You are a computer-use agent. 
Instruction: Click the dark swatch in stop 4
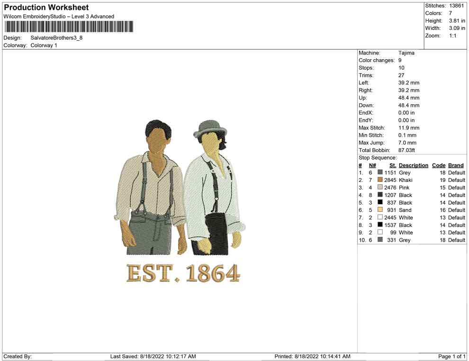(x=380, y=195)
